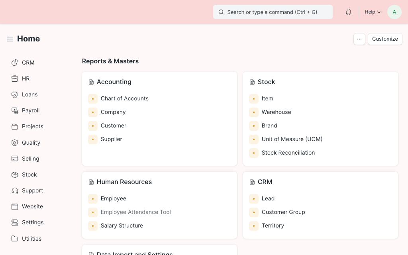The height and width of the screenshot is (255, 408).
Task: Open the three-dots options menu
Action: pyautogui.click(x=359, y=39)
